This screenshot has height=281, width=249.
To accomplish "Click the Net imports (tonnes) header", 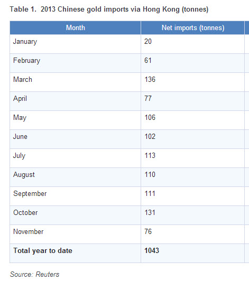I will pos(193,28).
